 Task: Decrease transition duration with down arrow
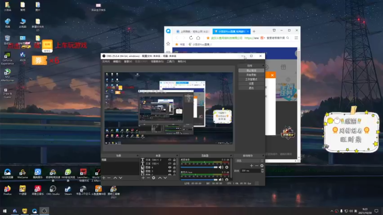point(262,172)
